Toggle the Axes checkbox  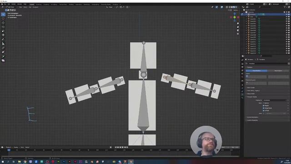pyautogui.click(x=263, y=113)
